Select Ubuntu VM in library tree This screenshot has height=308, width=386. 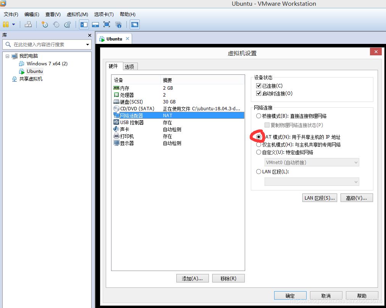[x=35, y=71]
